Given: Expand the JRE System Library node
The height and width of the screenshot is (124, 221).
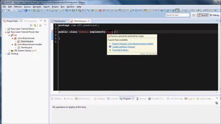Looking at the screenshot, I should 9,51.
